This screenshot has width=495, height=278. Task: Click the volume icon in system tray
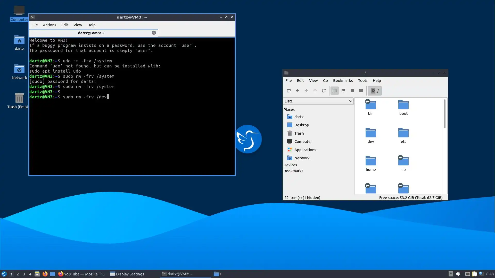(x=458, y=274)
